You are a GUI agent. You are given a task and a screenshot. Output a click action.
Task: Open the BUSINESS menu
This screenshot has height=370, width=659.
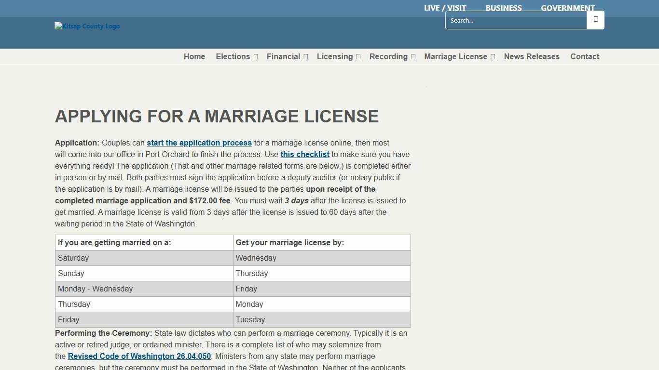click(x=503, y=8)
